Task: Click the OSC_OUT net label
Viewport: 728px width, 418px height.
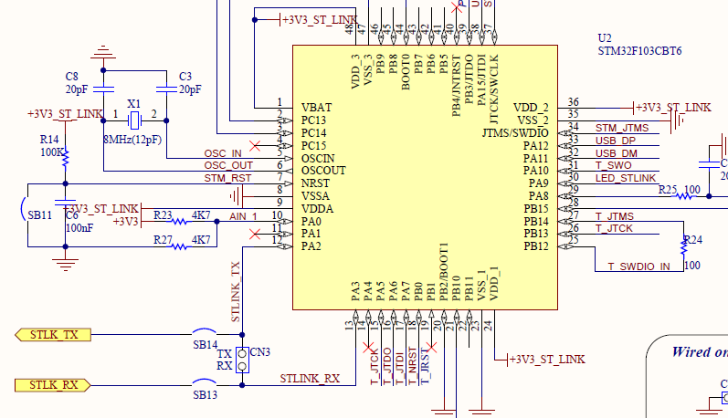Action: tap(228, 165)
